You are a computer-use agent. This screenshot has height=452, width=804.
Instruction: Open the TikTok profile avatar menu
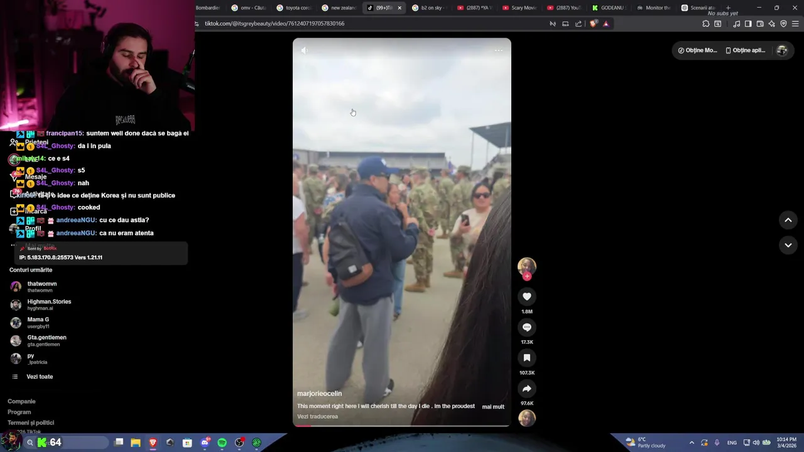click(782, 50)
